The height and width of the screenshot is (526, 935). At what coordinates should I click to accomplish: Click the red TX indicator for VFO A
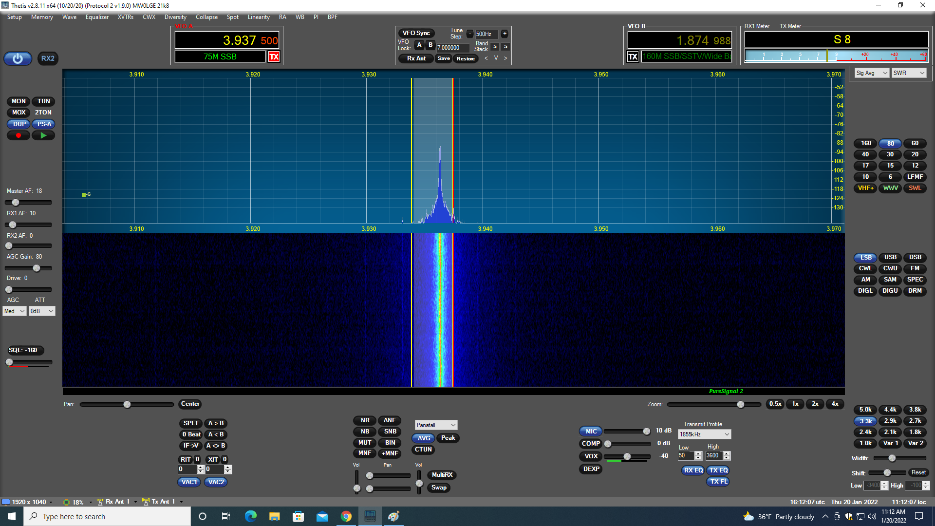(x=274, y=56)
